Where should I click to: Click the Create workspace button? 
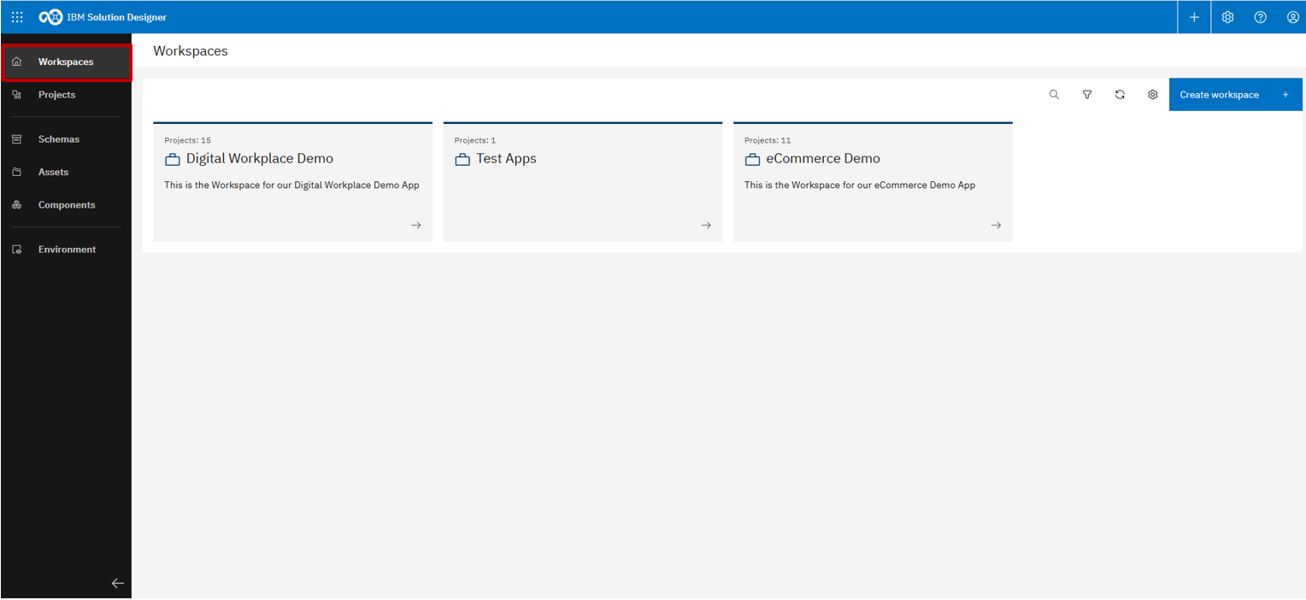(x=1235, y=94)
